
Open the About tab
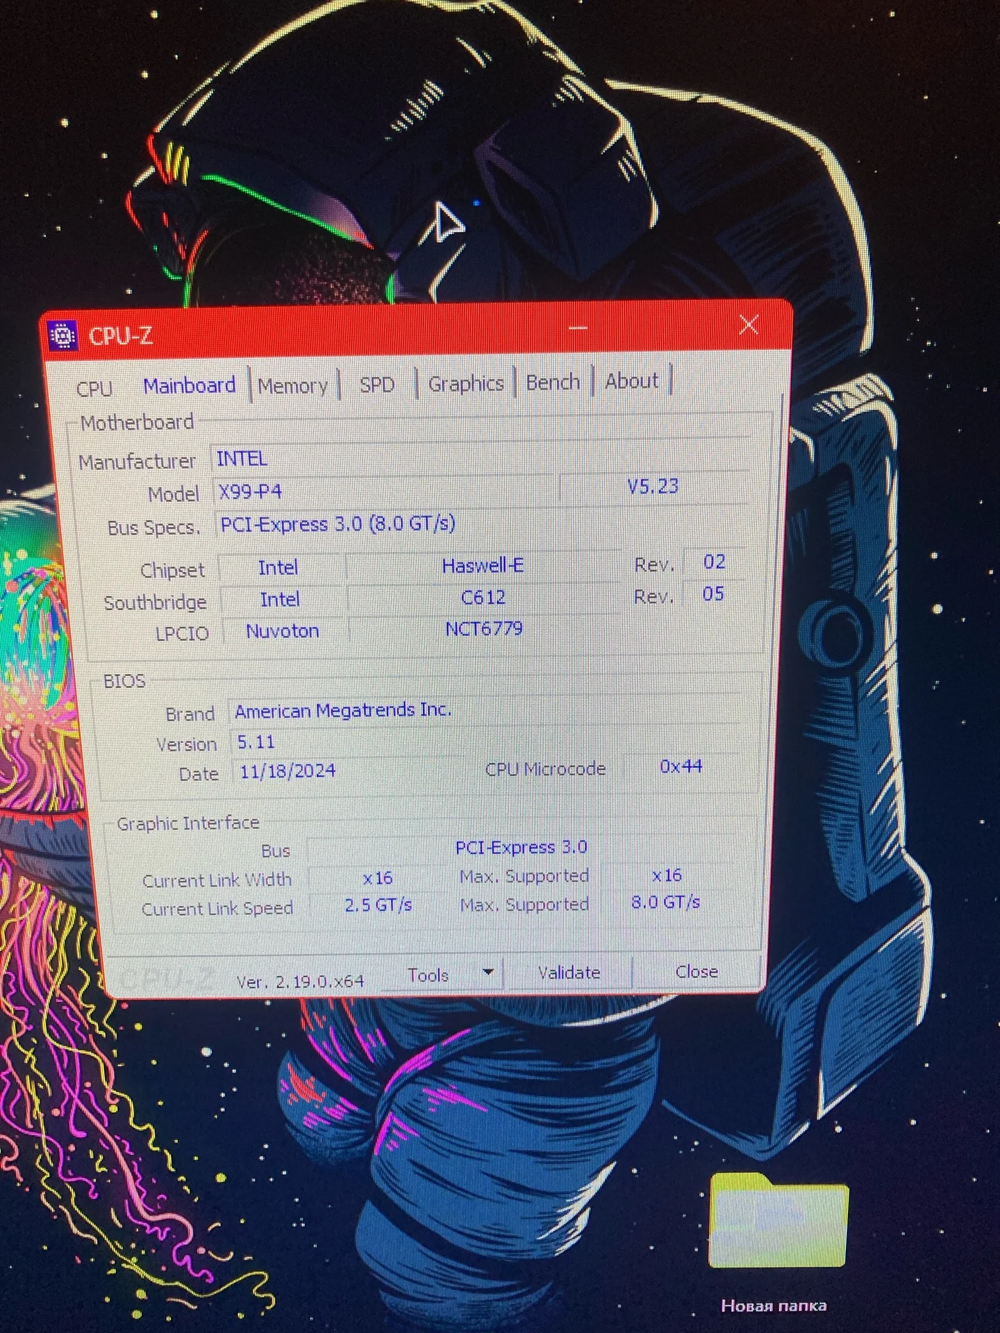point(631,380)
